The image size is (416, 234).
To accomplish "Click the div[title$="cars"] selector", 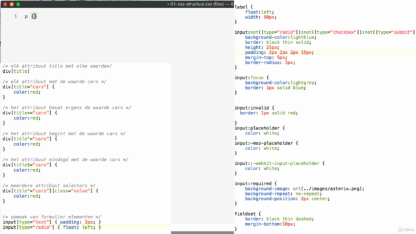I will tap(30, 164).
